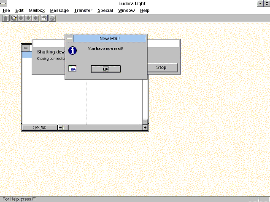Click the mailbox size indicator box
The width and height of the screenshot is (270, 202).
(40, 128)
